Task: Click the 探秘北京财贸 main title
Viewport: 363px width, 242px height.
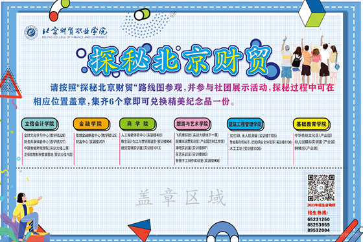Action: pos(180,61)
